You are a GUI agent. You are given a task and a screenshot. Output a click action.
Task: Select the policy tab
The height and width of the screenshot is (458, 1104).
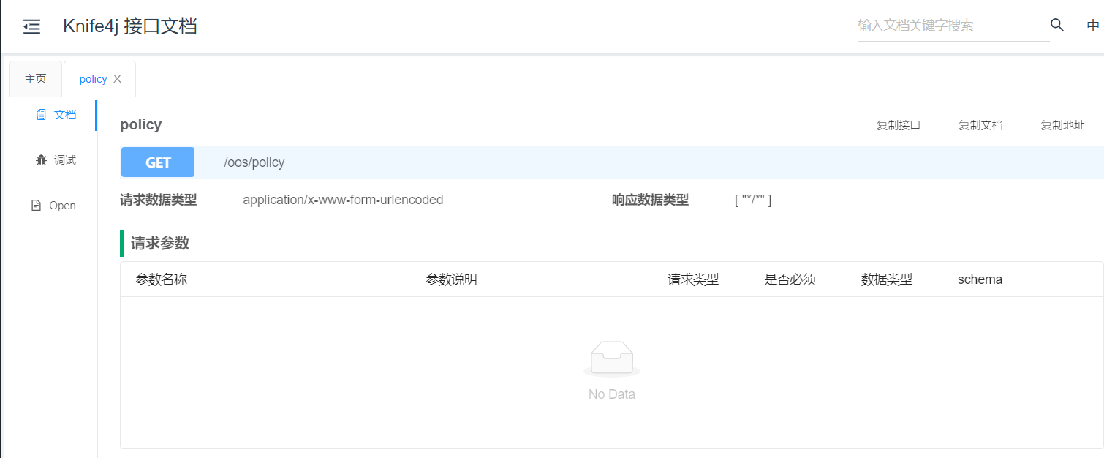94,78
